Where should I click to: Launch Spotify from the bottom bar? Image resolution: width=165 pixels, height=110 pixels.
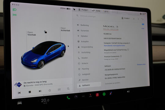point(104,94)
